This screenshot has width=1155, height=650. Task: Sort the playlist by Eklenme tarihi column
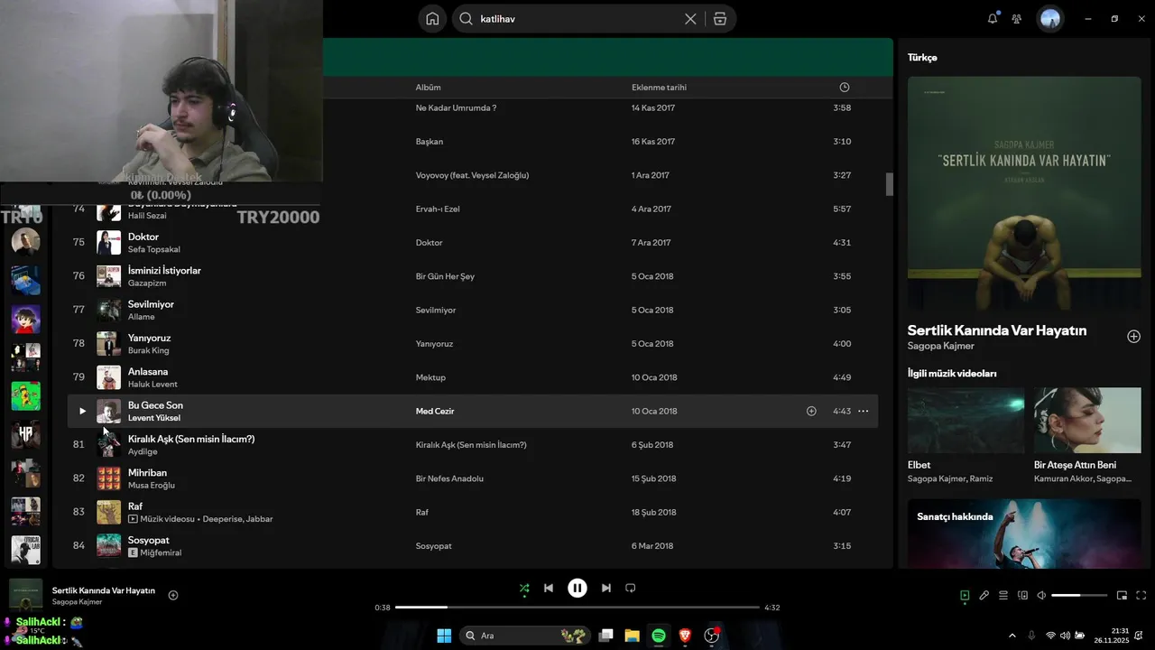point(659,88)
